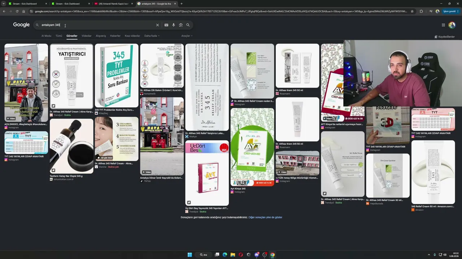Open the Chrome extensions puzzle icon
The width and height of the screenshot is (462, 259).
coord(421,11)
